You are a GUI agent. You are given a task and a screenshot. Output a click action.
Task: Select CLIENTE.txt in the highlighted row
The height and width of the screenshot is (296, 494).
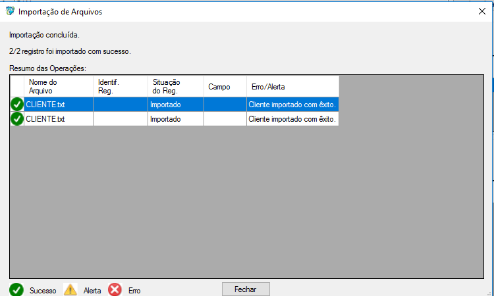click(59, 105)
